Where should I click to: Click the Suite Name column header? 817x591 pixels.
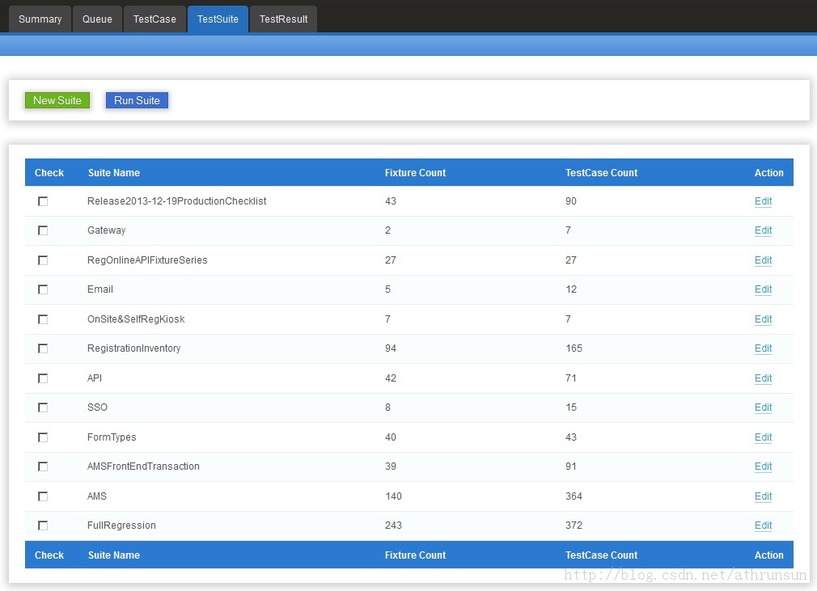[x=113, y=172]
